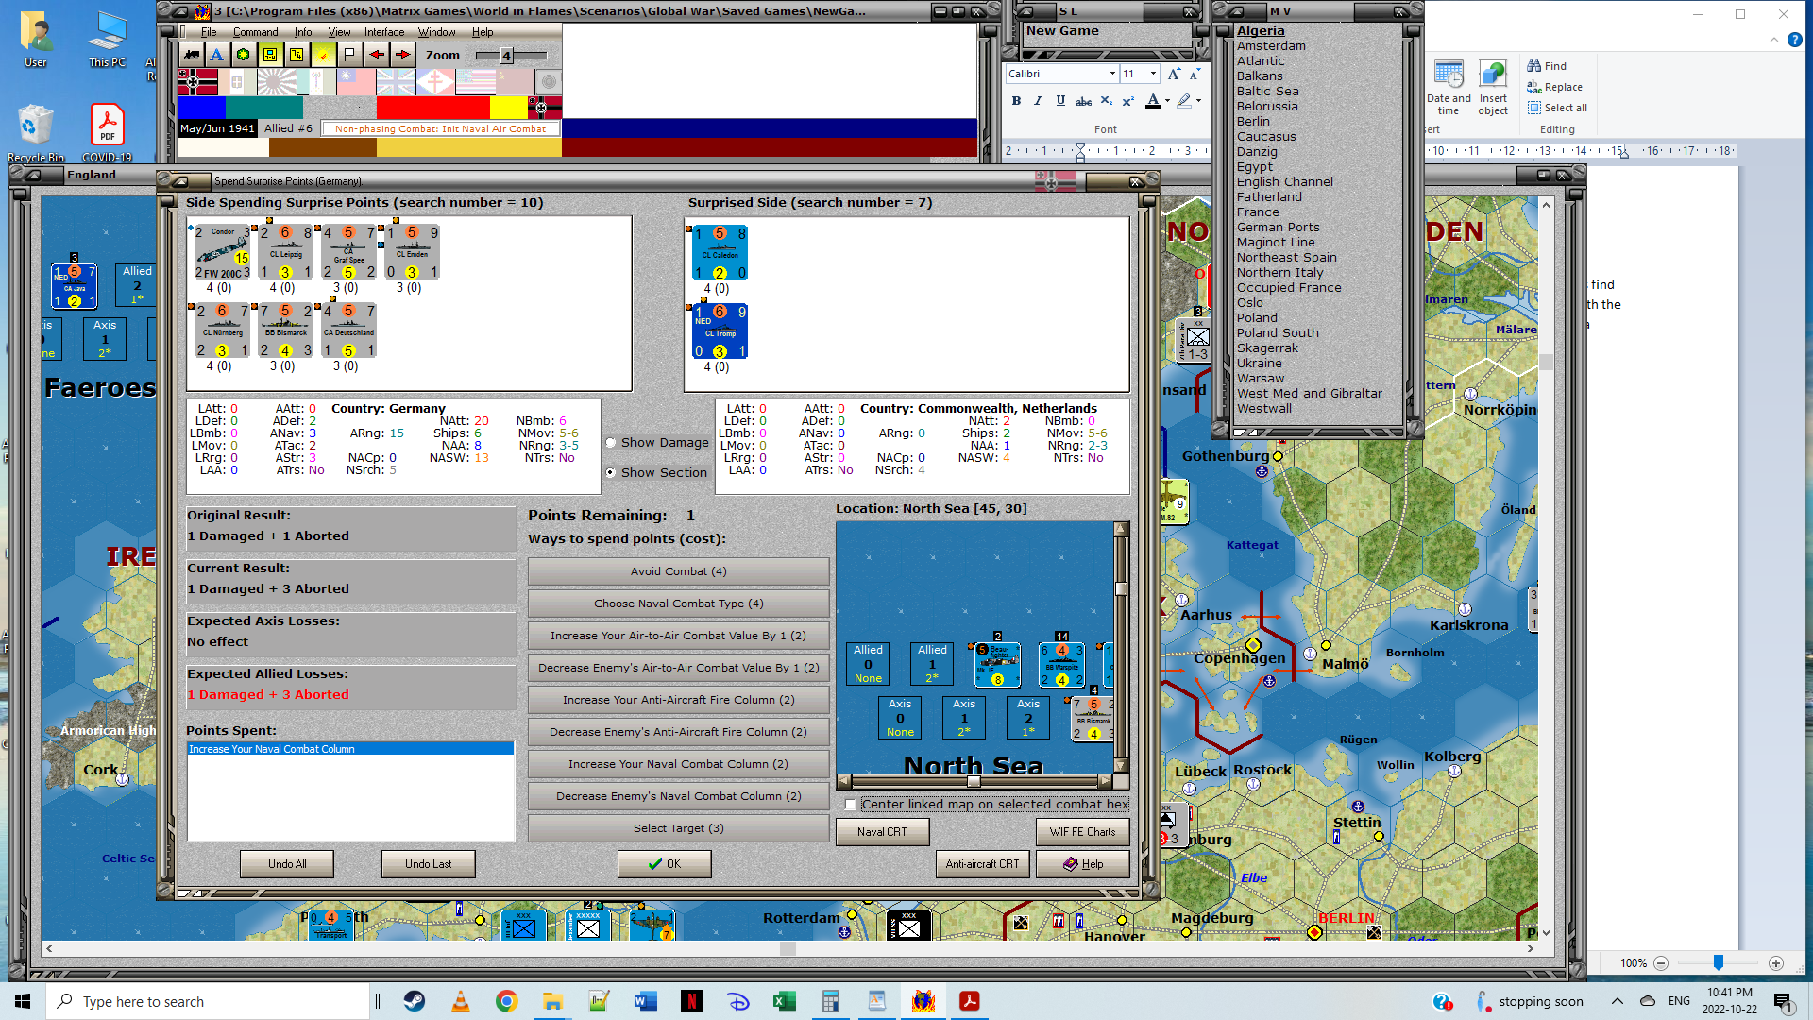Click the red right arrow toolbar icon
The image size is (1813, 1020).
click(402, 55)
